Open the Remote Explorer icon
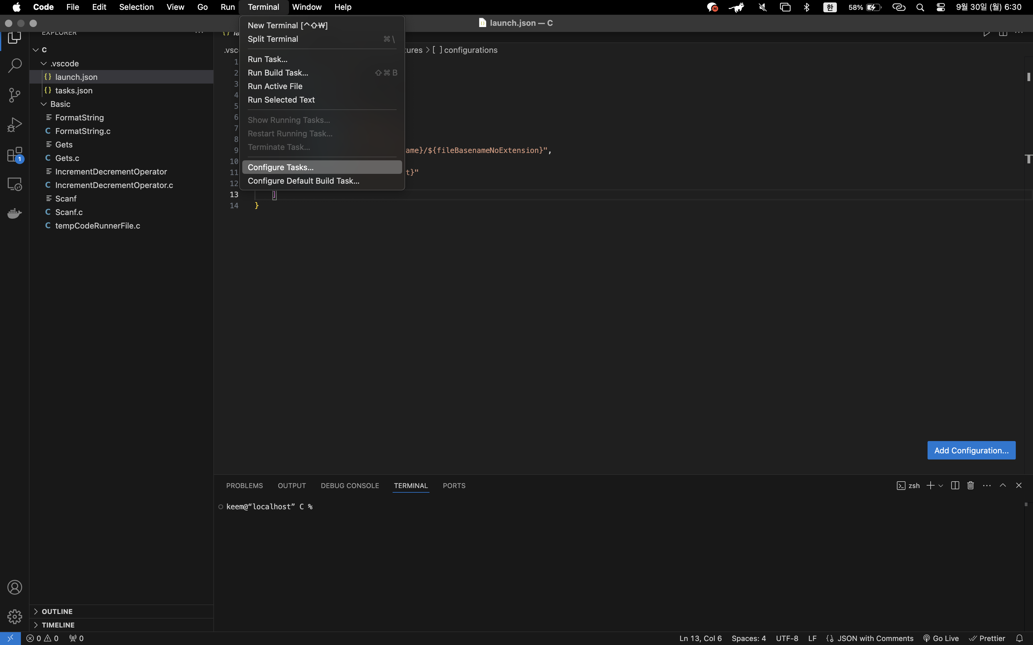 (x=14, y=184)
